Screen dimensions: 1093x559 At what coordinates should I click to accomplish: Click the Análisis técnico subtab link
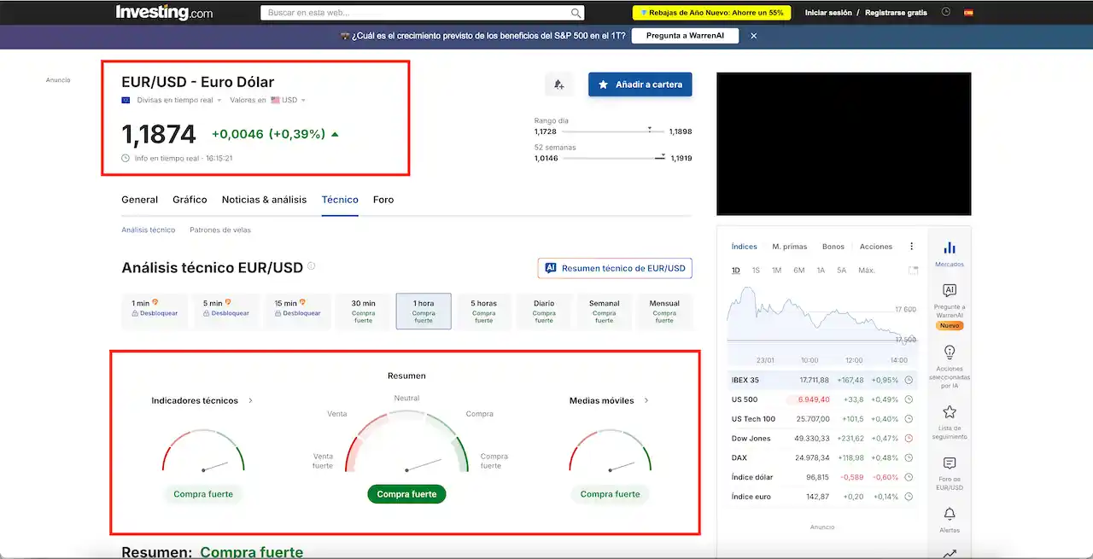[149, 230]
